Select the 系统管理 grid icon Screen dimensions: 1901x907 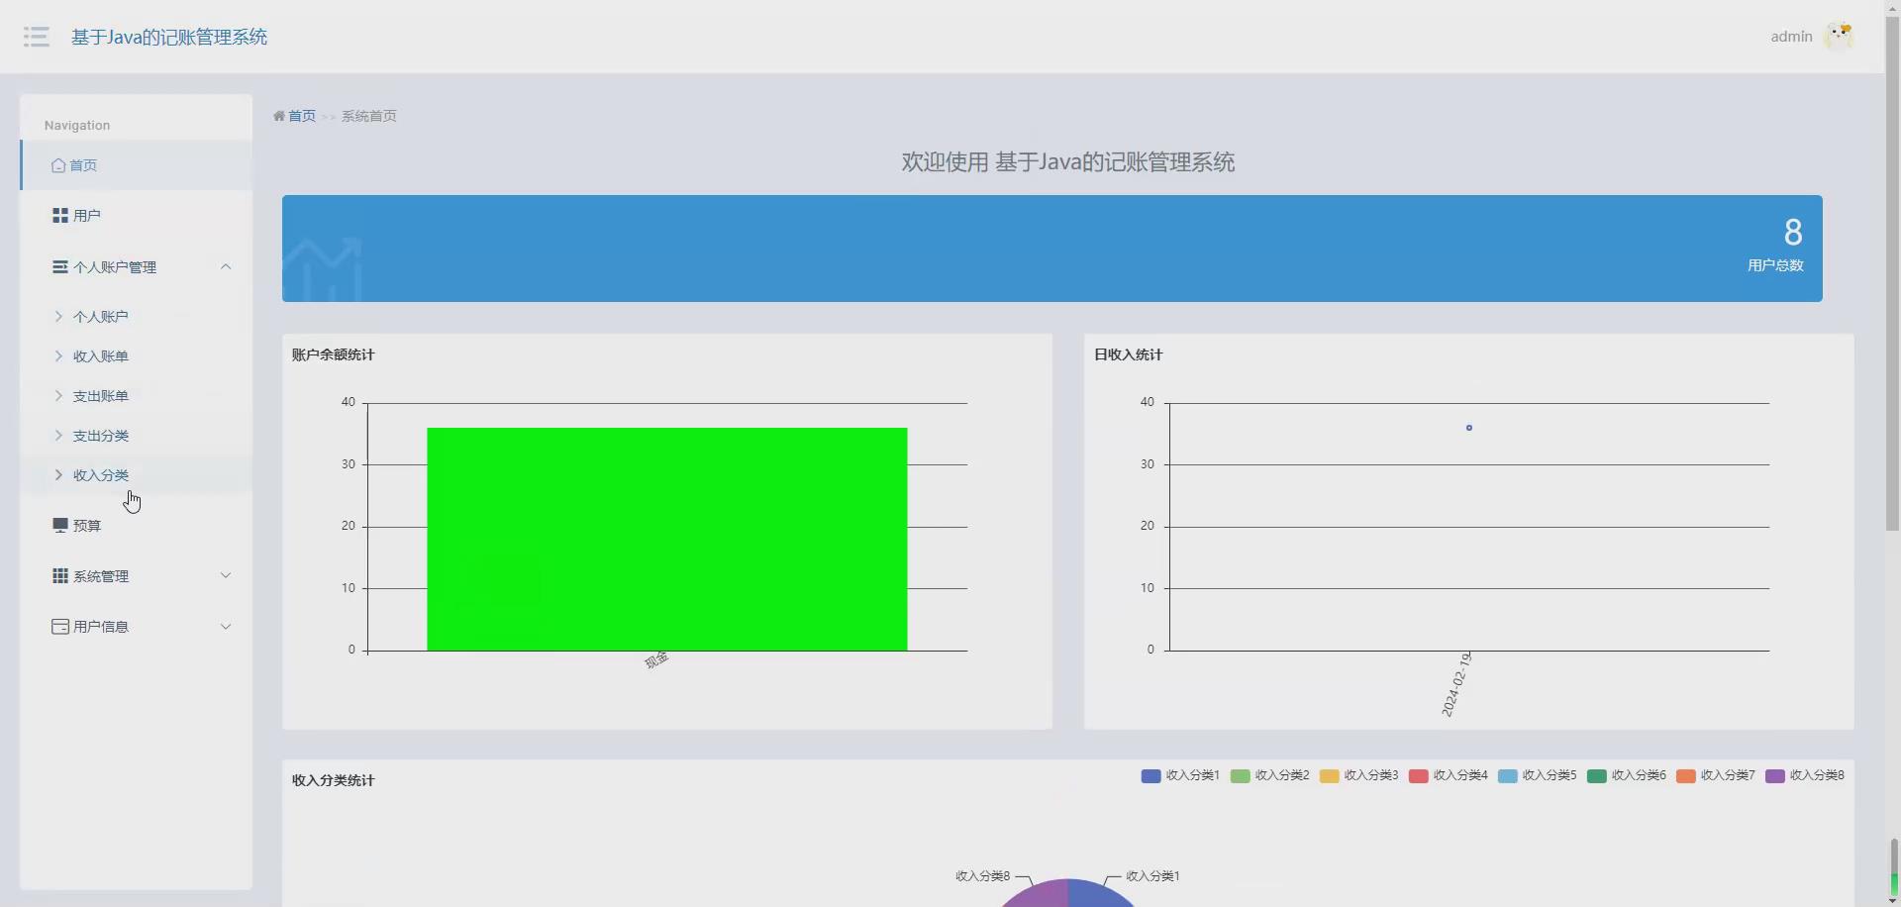[x=58, y=575]
